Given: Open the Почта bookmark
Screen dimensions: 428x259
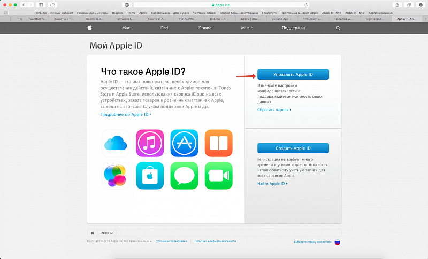Looking at the screenshot, I should click(131, 13).
